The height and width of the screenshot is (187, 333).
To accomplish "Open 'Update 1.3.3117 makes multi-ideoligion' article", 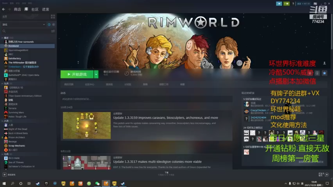I will point(157,162).
